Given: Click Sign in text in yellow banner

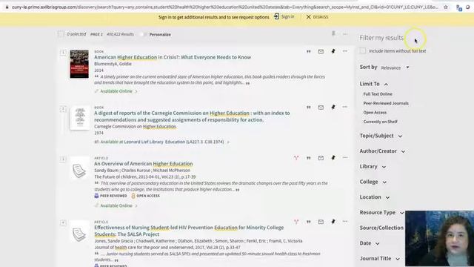Looking at the screenshot, I should click(287, 16).
